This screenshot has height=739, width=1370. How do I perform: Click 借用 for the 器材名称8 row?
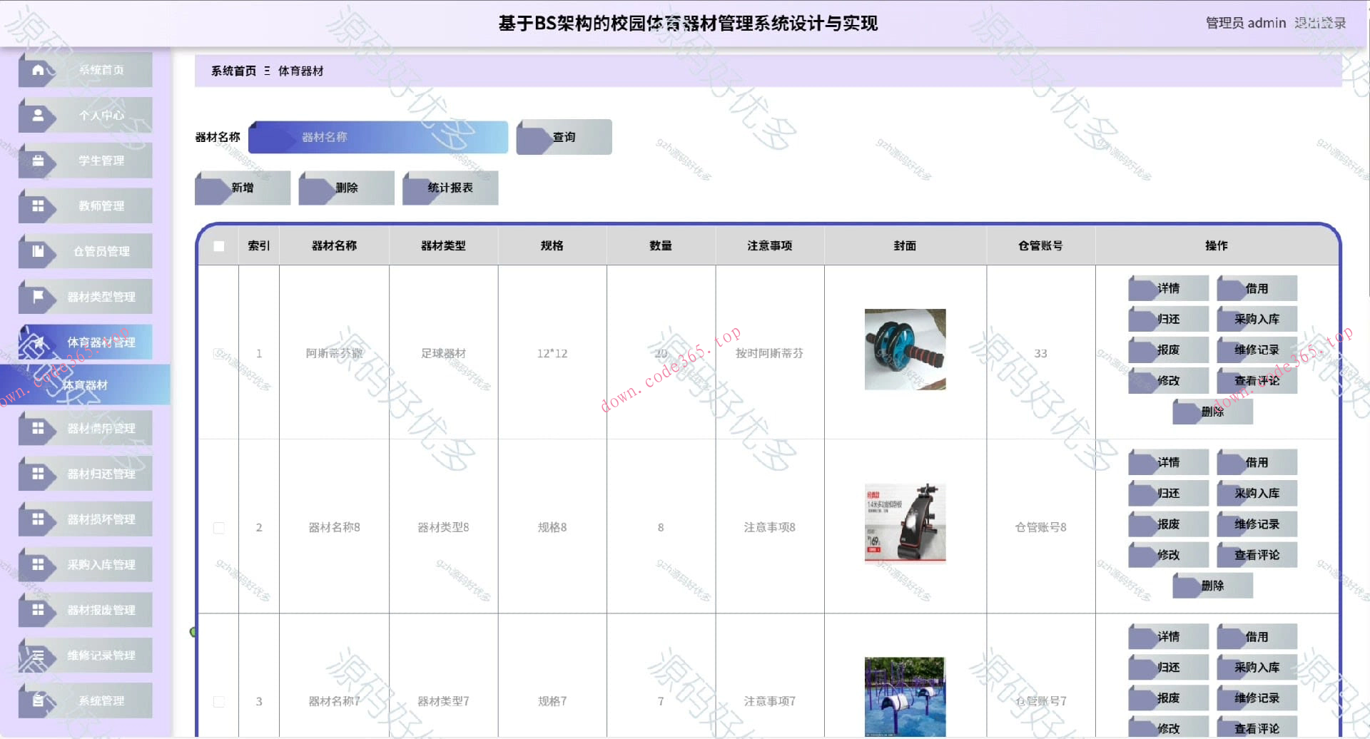[x=1257, y=462]
